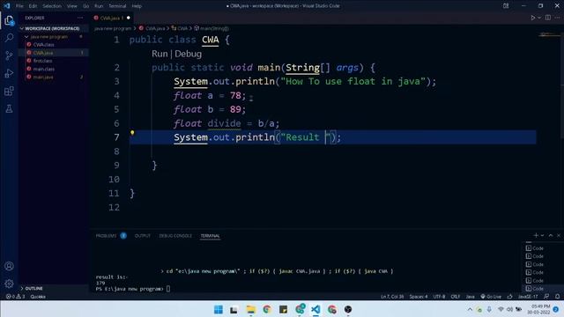Open Explorer Views and More Actions ellipsis
Image resolution: width=564 pixels, height=317 pixels.
point(80,18)
